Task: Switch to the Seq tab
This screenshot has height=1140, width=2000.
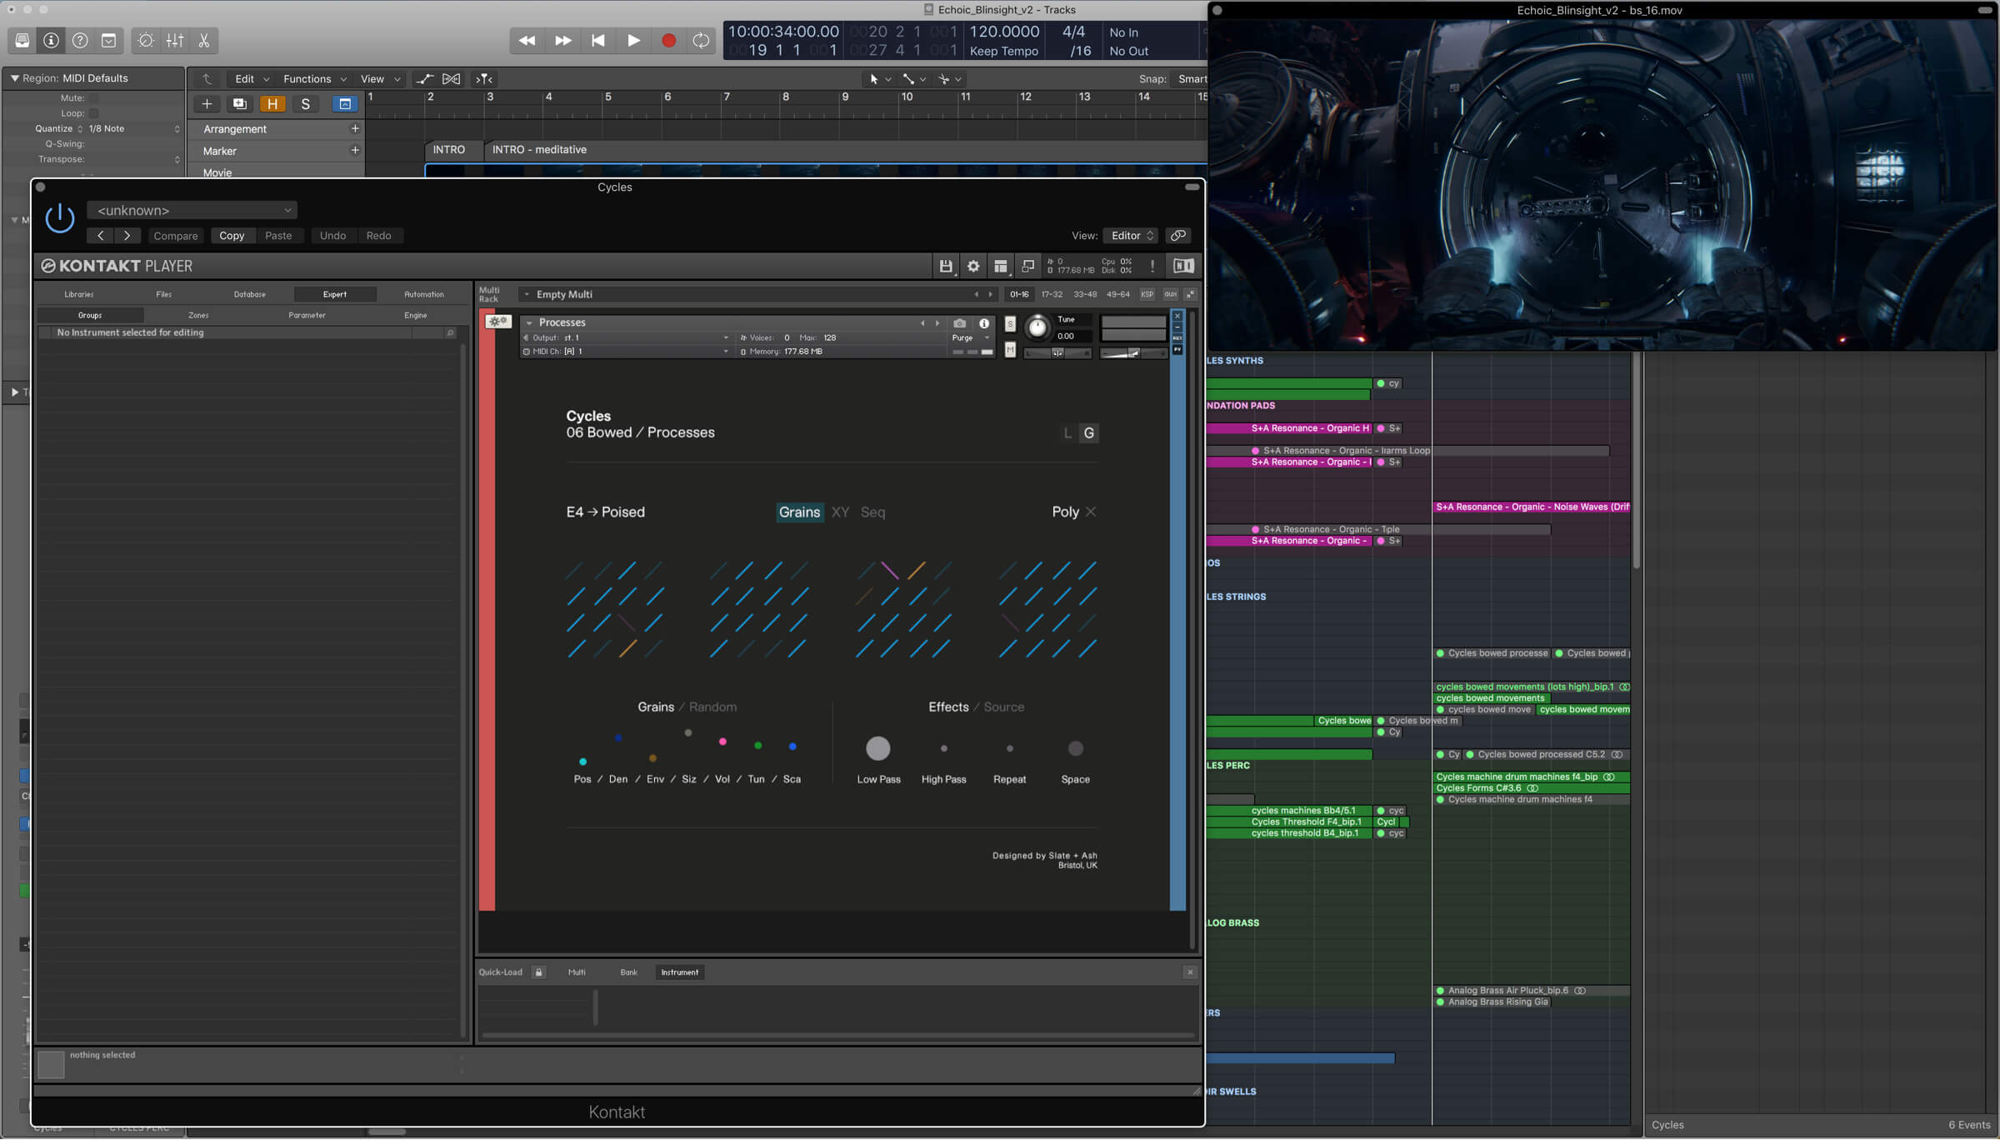Action: pyautogui.click(x=872, y=512)
